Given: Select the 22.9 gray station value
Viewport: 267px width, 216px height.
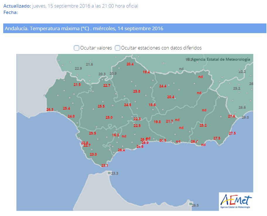Looking at the screenshot, I should click(78, 69).
